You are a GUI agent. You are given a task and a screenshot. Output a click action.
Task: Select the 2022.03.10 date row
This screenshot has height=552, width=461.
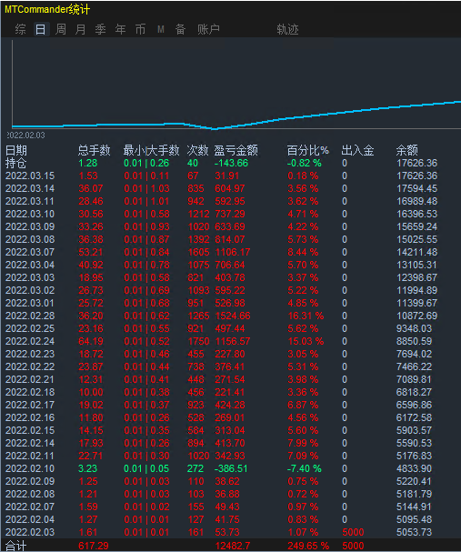coord(30,214)
